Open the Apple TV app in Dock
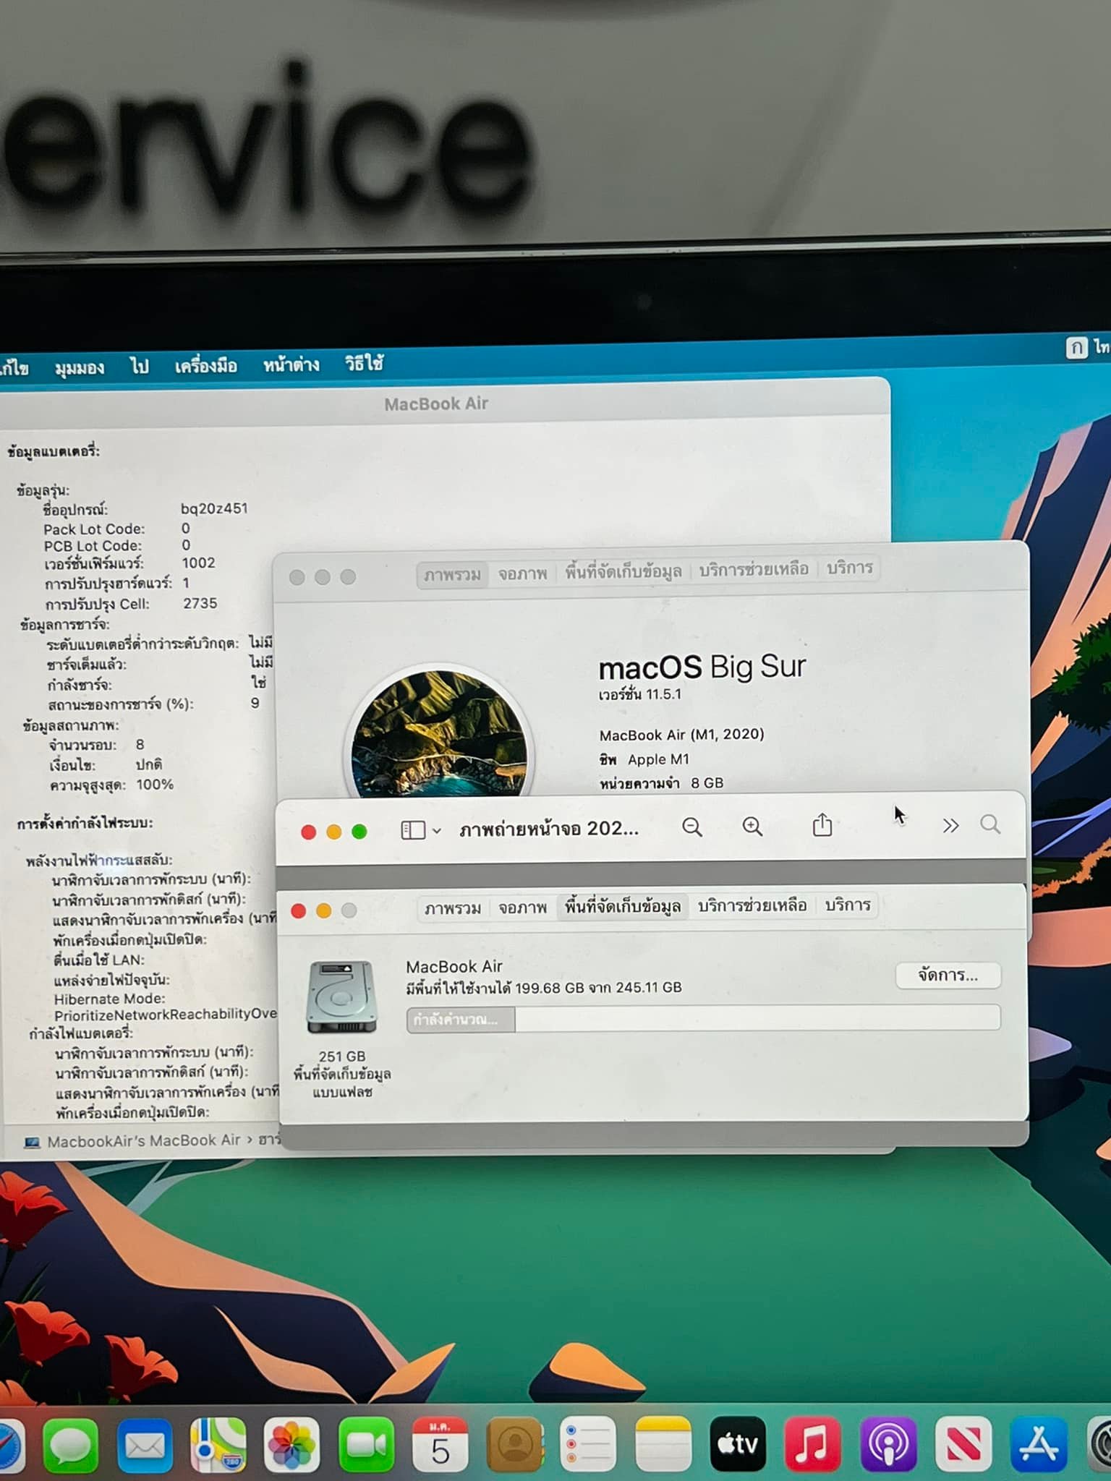Image resolution: width=1111 pixels, height=1481 pixels. pyautogui.click(x=737, y=1445)
